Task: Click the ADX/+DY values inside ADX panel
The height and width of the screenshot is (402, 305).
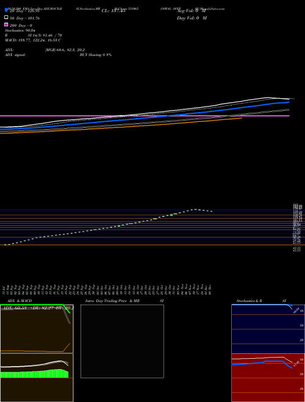Action: pos(37,308)
